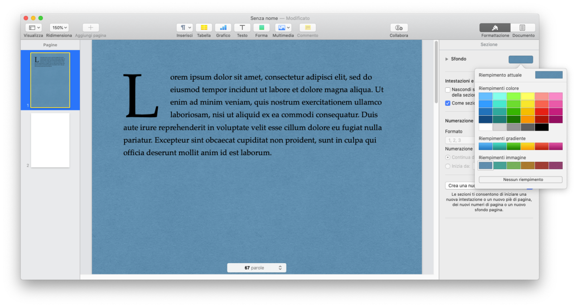Viewport: 580px width, 307px height.
Task: Add a text box with Testo
Action: click(x=242, y=28)
